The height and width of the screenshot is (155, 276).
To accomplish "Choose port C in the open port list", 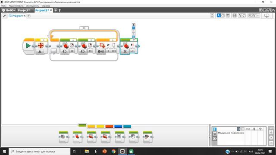I will coord(133,31).
